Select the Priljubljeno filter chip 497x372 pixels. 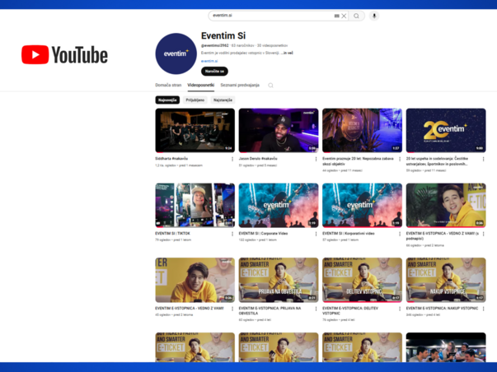click(195, 100)
